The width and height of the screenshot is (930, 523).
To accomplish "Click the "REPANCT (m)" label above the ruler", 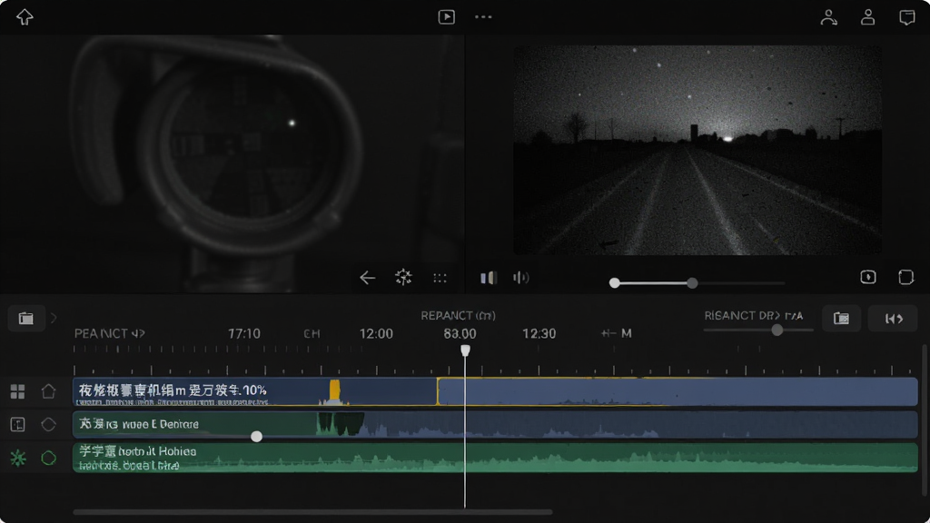I will pos(459,315).
